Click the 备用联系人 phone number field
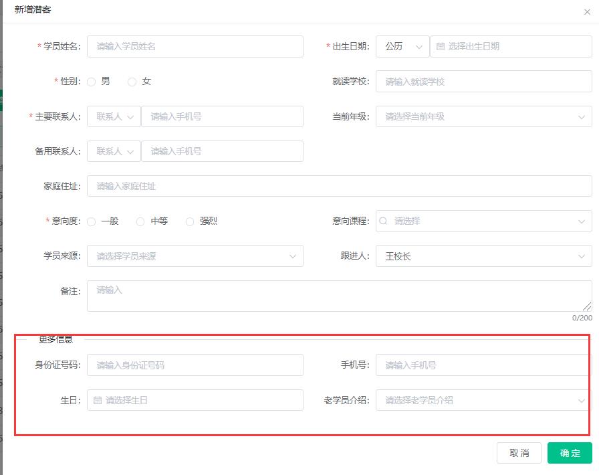The image size is (599, 475). pyautogui.click(x=222, y=151)
